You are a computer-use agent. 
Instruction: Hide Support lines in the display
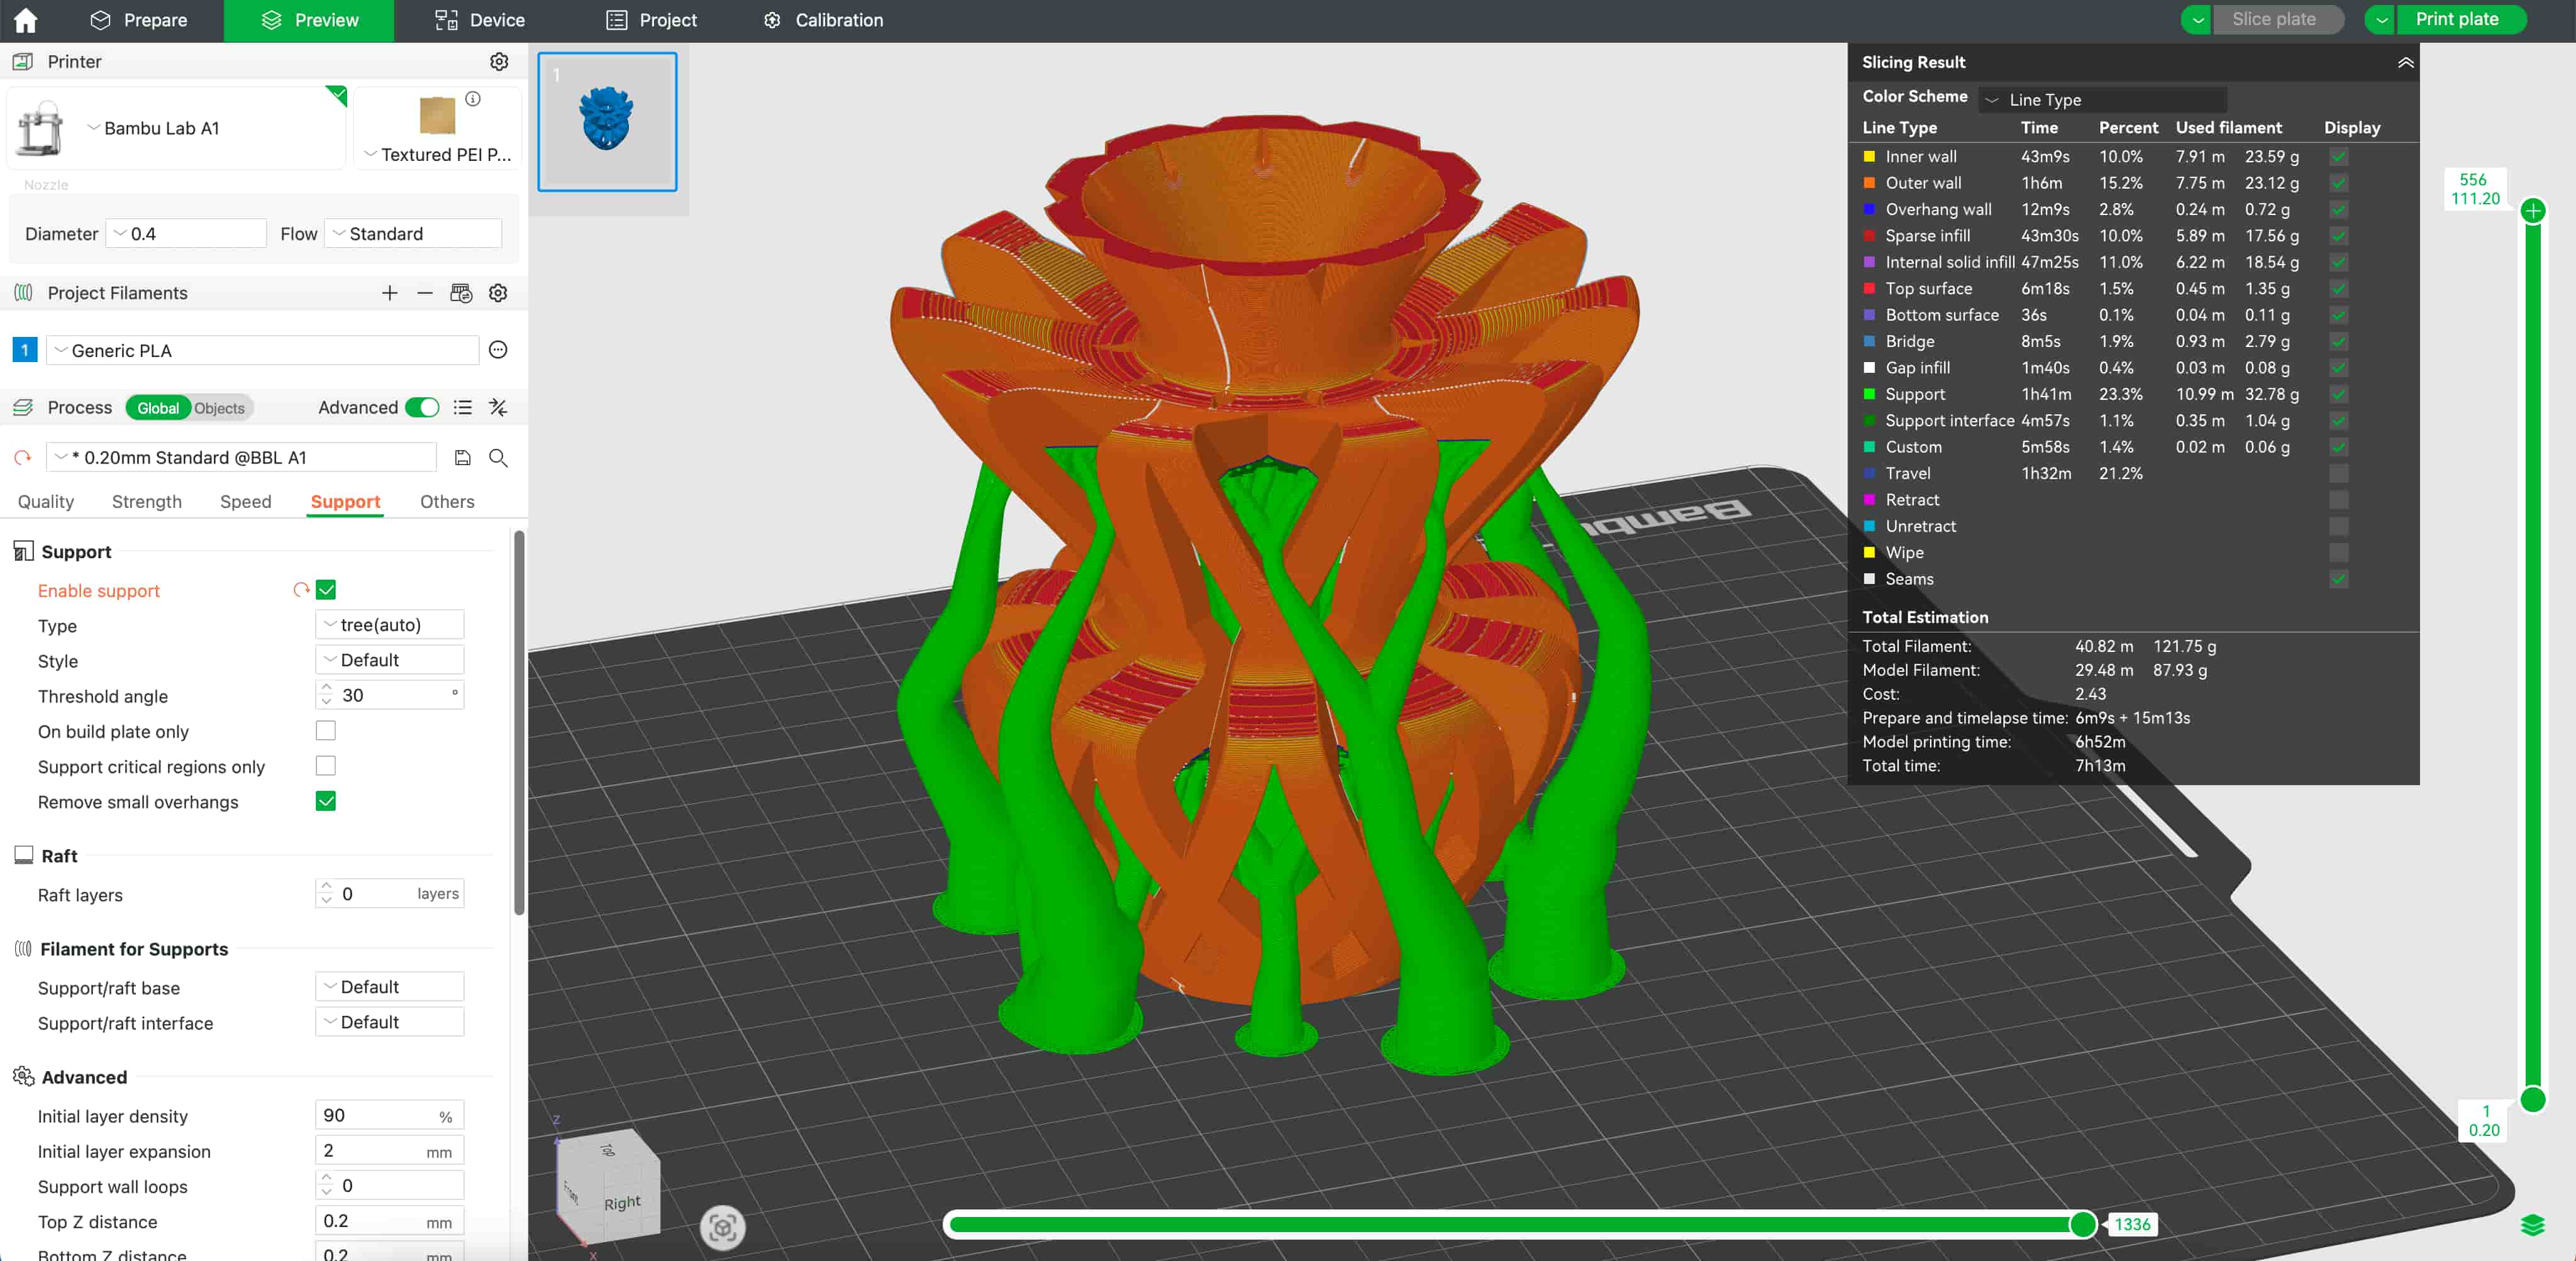2338,395
